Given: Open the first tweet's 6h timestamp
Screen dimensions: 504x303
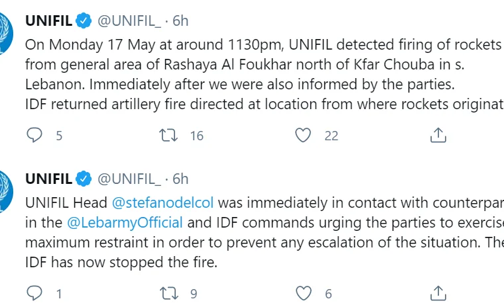Looking at the screenshot, I should (x=180, y=21).
